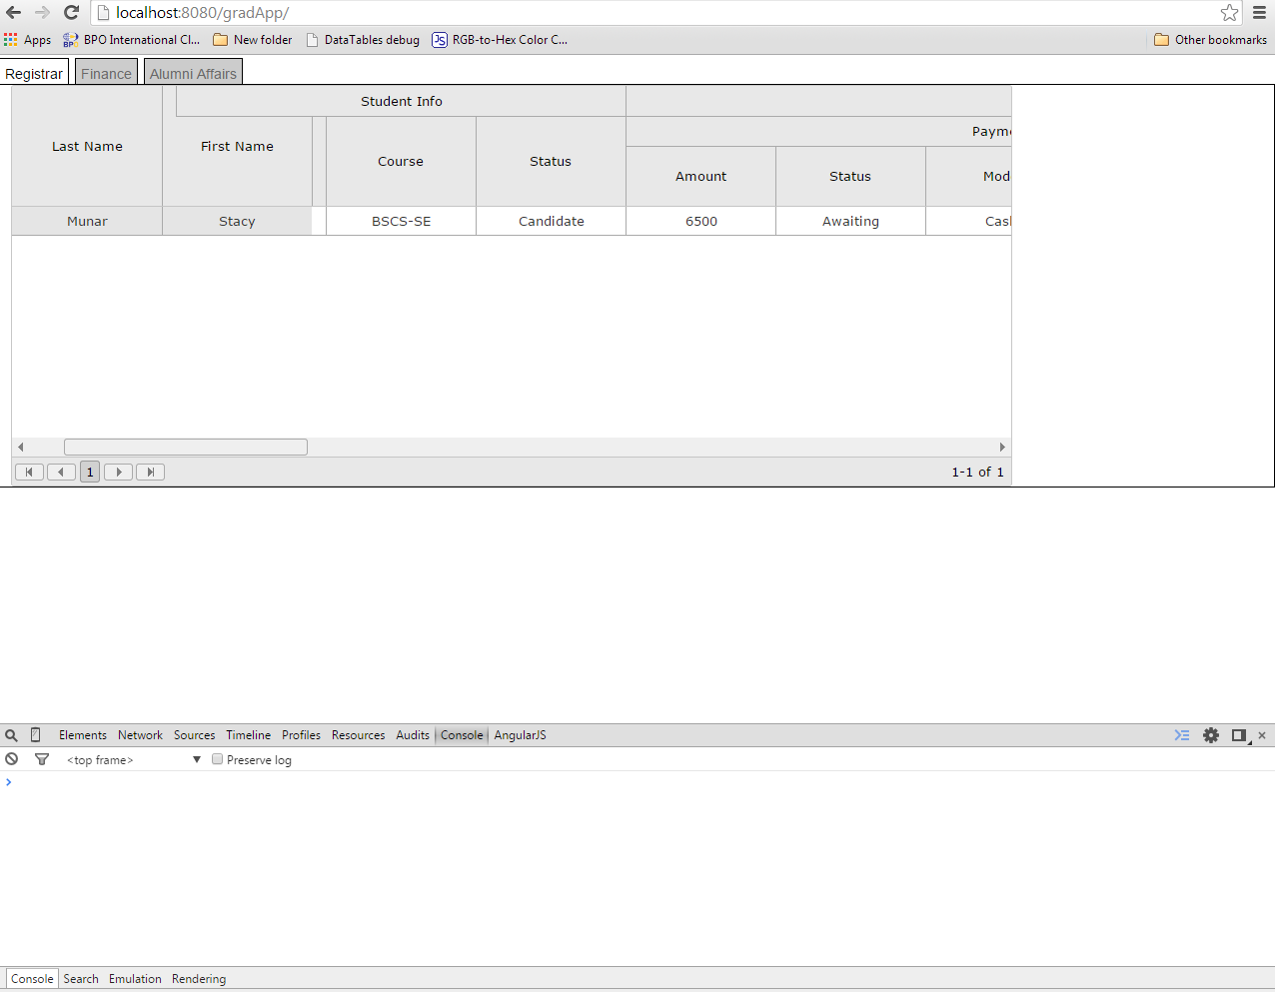The image size is (1277, 992).
Task: Click the Payment Status column header
Action: [x=850, y=176]
